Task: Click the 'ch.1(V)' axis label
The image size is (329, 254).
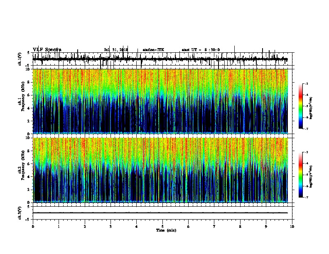Action: point(20,59)
